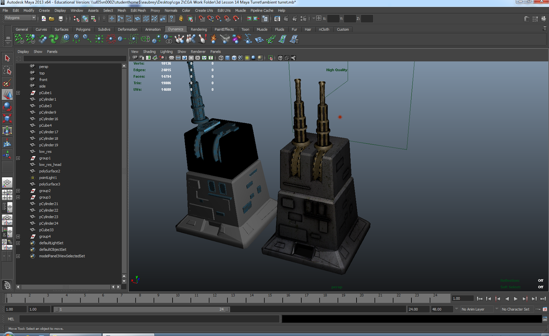Select the Scale tool in the toolbox
The height and width of the screenshot is (336, 549).
coord(7,119)
